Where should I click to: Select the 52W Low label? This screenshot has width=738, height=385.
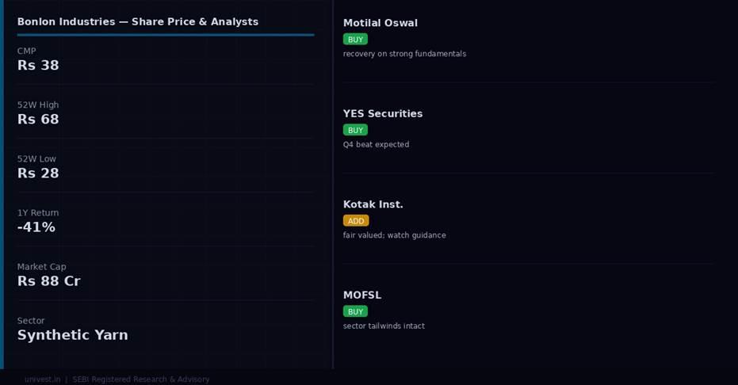point(36,159)
